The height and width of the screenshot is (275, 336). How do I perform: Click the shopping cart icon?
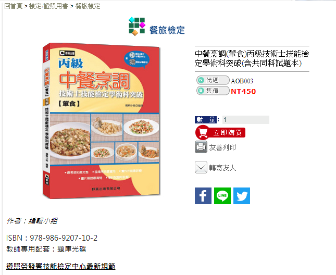click(202, 133)
